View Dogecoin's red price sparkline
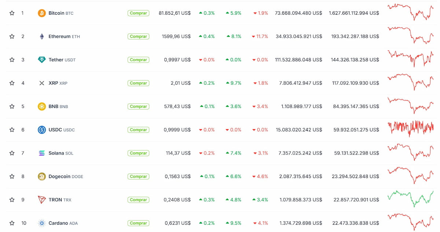Screen dimensions: 440x232 pyautogui.click(x=411, y=175)
